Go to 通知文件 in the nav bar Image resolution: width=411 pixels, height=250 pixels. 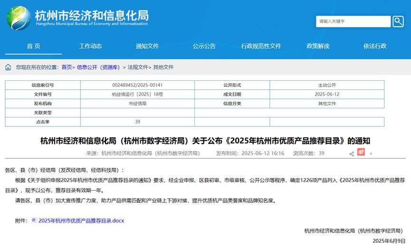click(147, 46)
